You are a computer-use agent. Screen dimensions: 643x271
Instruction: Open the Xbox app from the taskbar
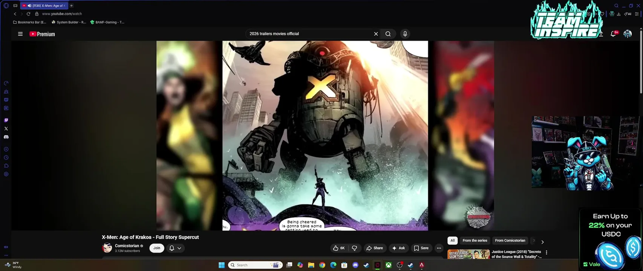(388, 265)
